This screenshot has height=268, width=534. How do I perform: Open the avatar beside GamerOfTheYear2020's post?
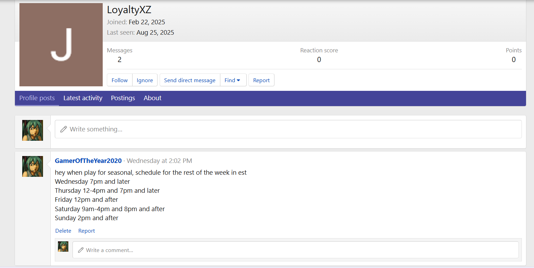click(33, 166)
